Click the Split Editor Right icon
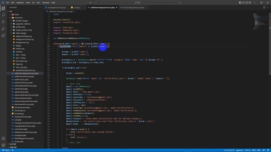Image resolution: width=271 pixels, height=152 pixels. (264, 8)
